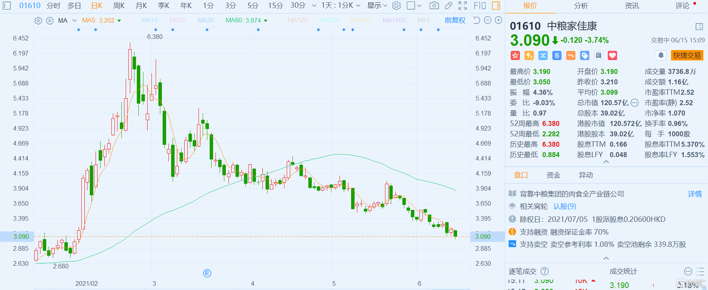The image size is (708, 290).
Task: Switch to 月K monthly chart
Action: (141, 5)
